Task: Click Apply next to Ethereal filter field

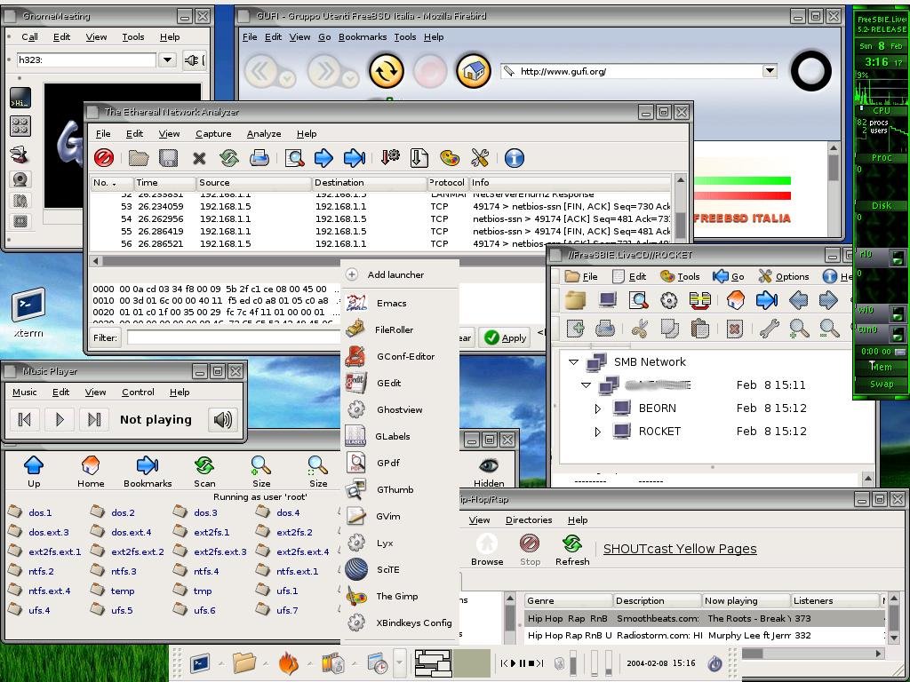Action: pos(505,337)
